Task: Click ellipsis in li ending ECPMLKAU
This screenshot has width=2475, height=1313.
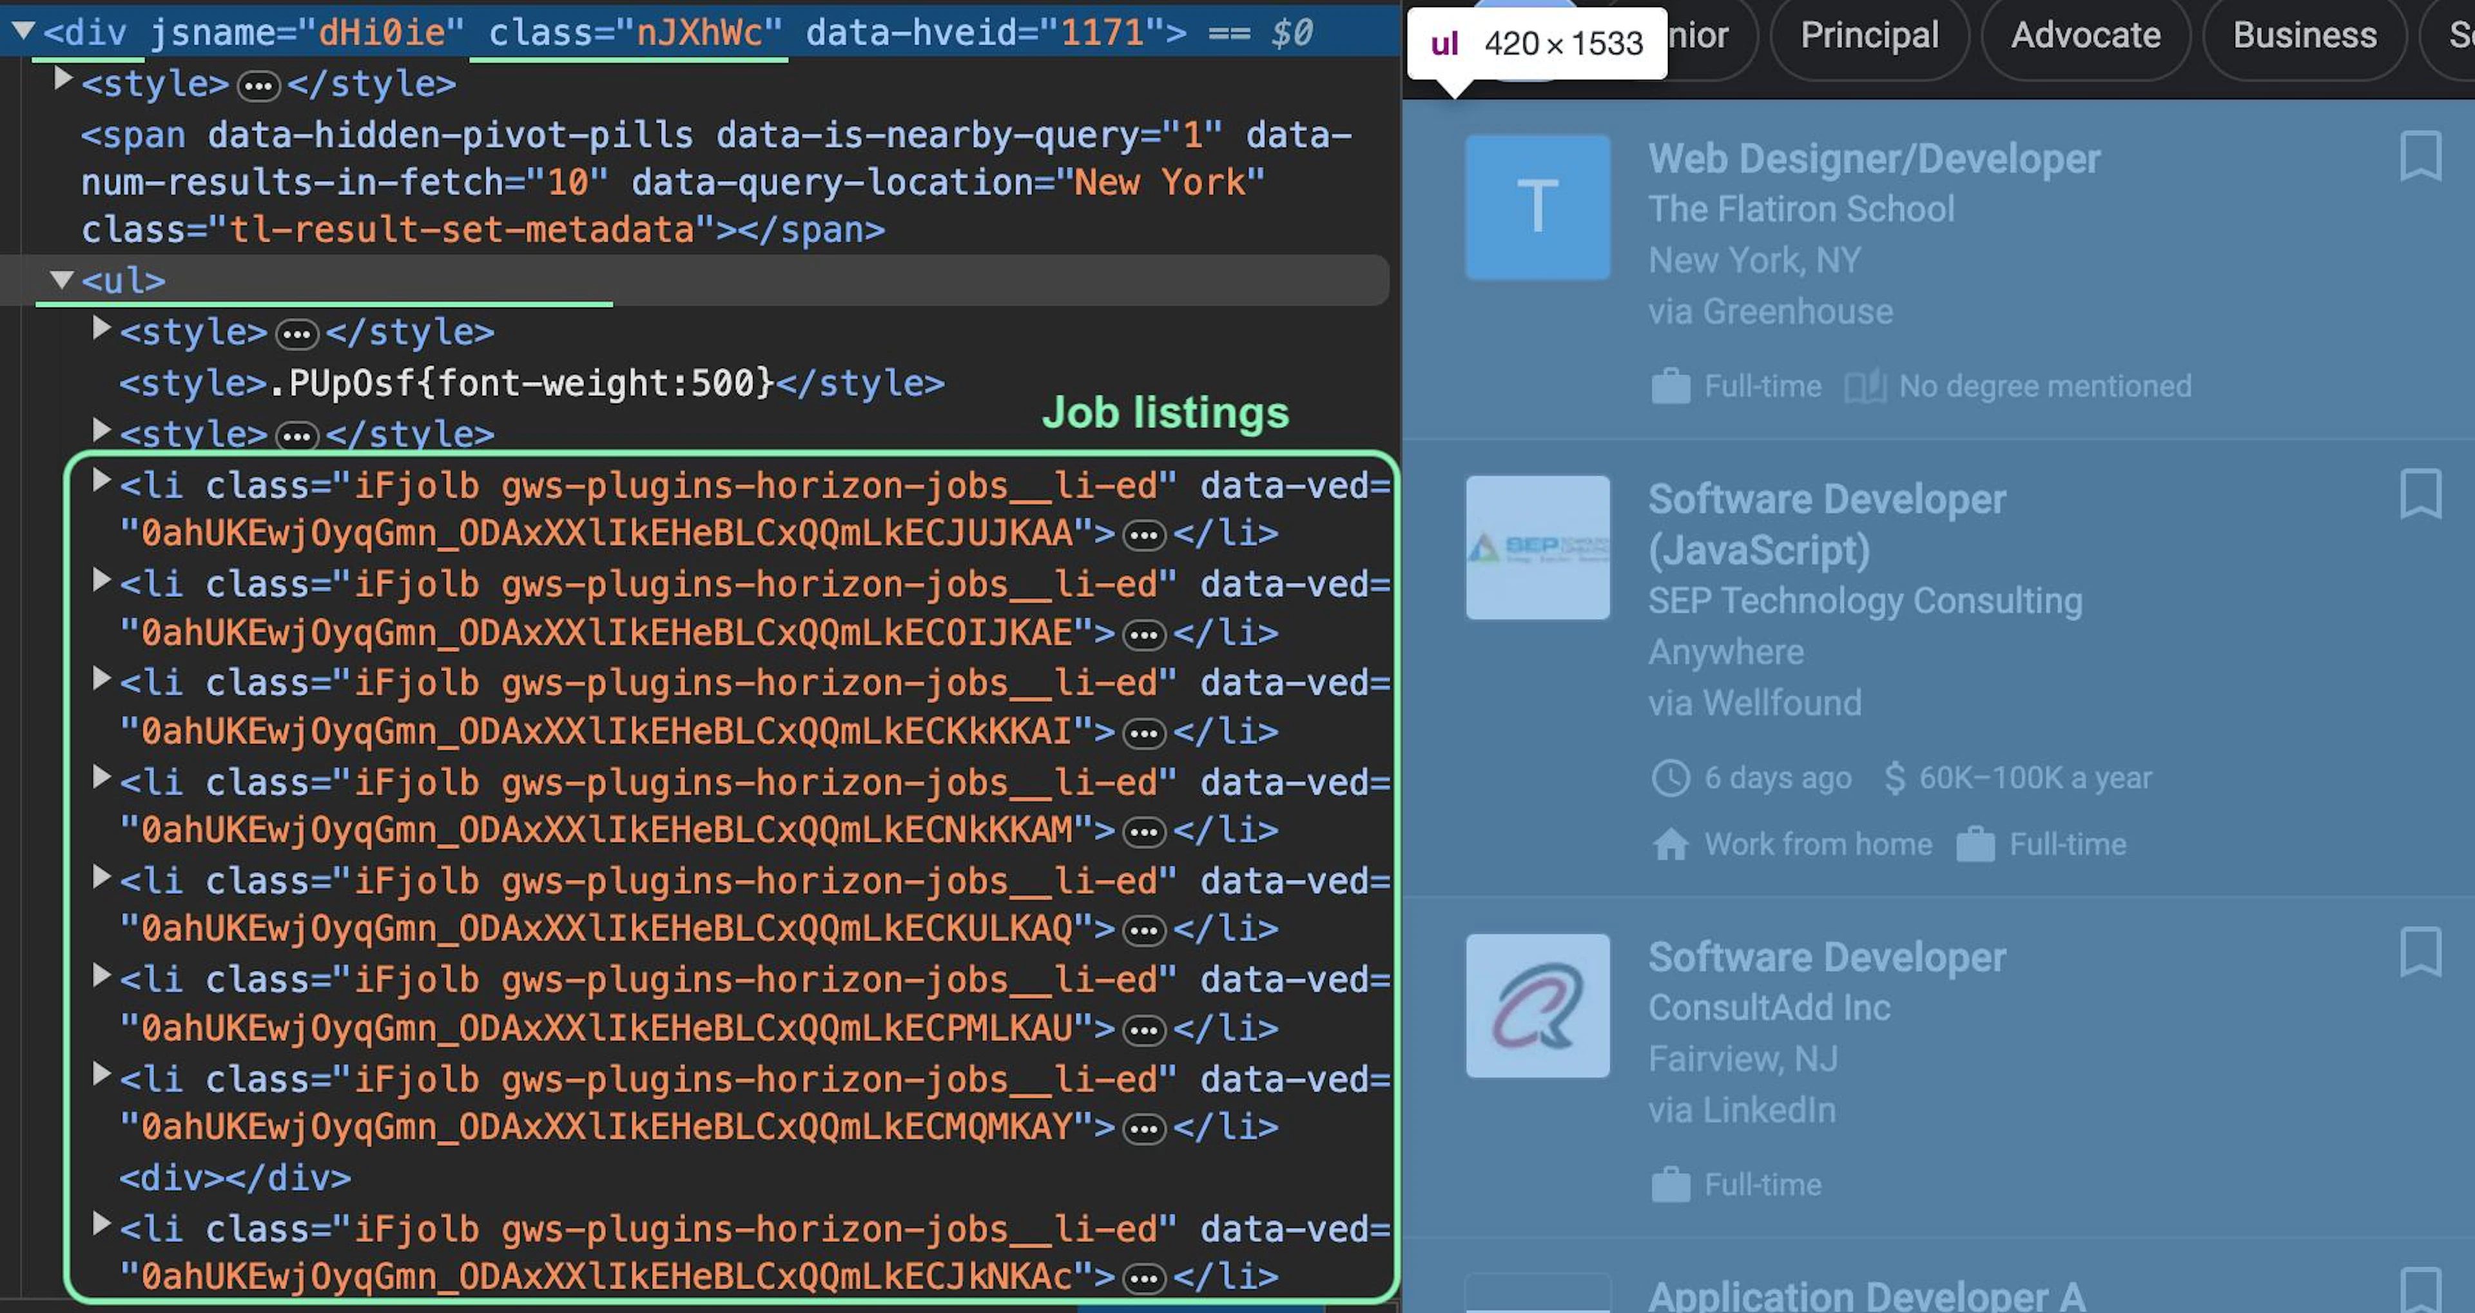Action: point(1144,1031)
